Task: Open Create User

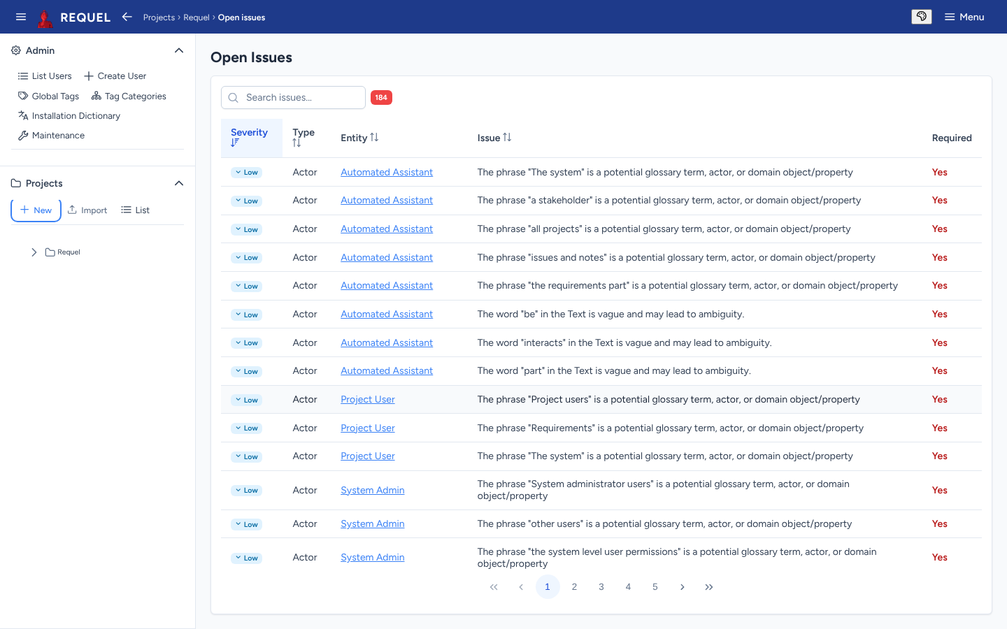Action: [x=115, y=75]
